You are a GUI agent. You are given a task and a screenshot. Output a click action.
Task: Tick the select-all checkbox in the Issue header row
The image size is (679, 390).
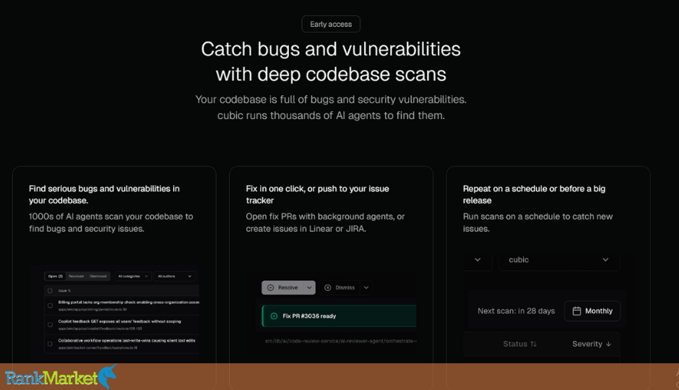[50, 291]
